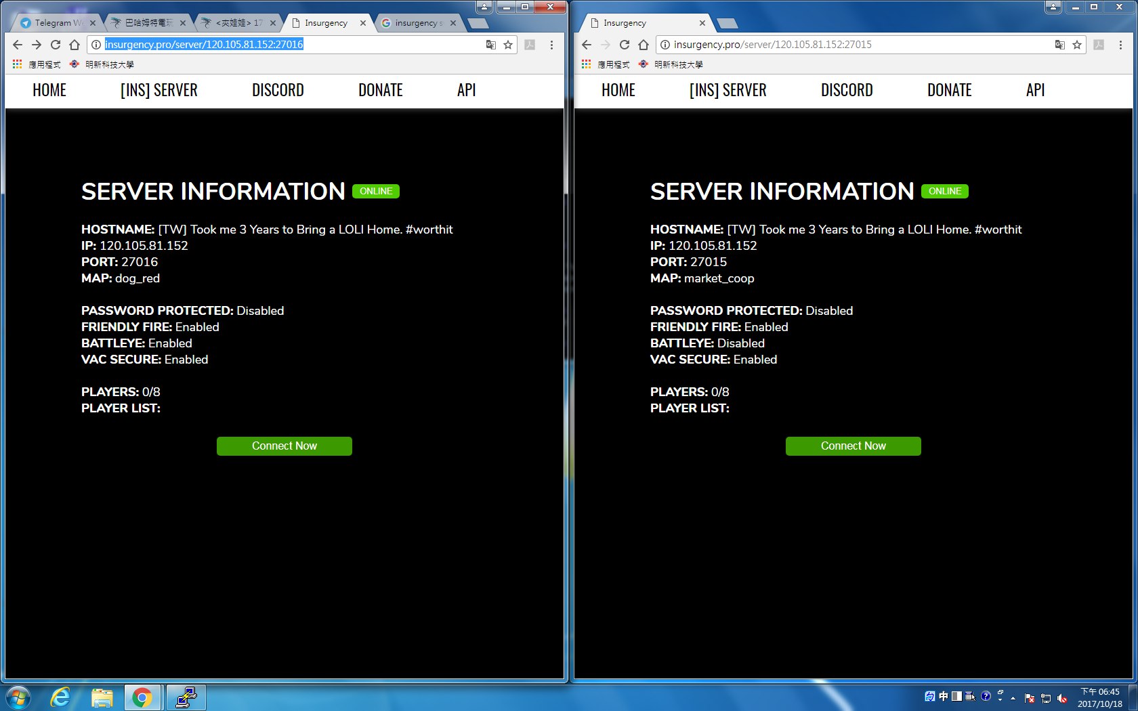Open DISCORD link in left page navigation
Screen dimensions: 1138x711
click(278, 90)
